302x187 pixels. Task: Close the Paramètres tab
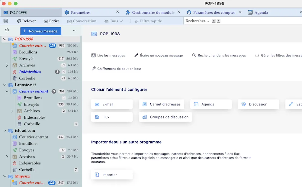tap(117, 12)
